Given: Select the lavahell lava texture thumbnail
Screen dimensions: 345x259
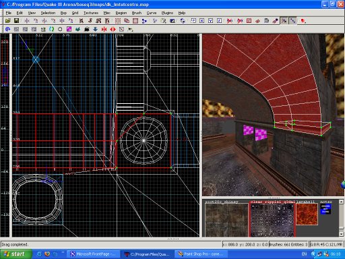Looking at the screenshot, I should 307,214.
